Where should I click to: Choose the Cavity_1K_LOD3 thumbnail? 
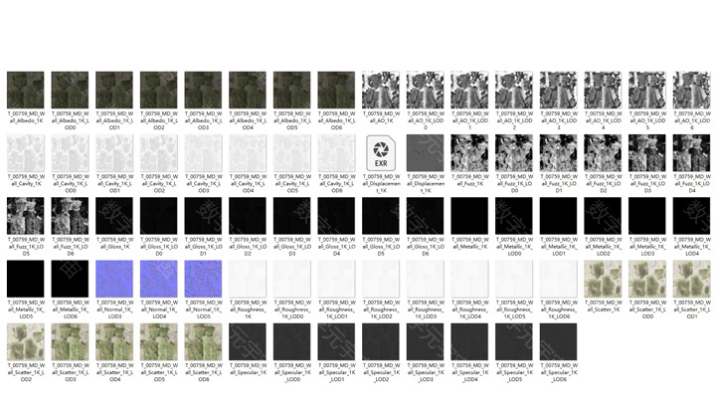[x=203, y=152]
